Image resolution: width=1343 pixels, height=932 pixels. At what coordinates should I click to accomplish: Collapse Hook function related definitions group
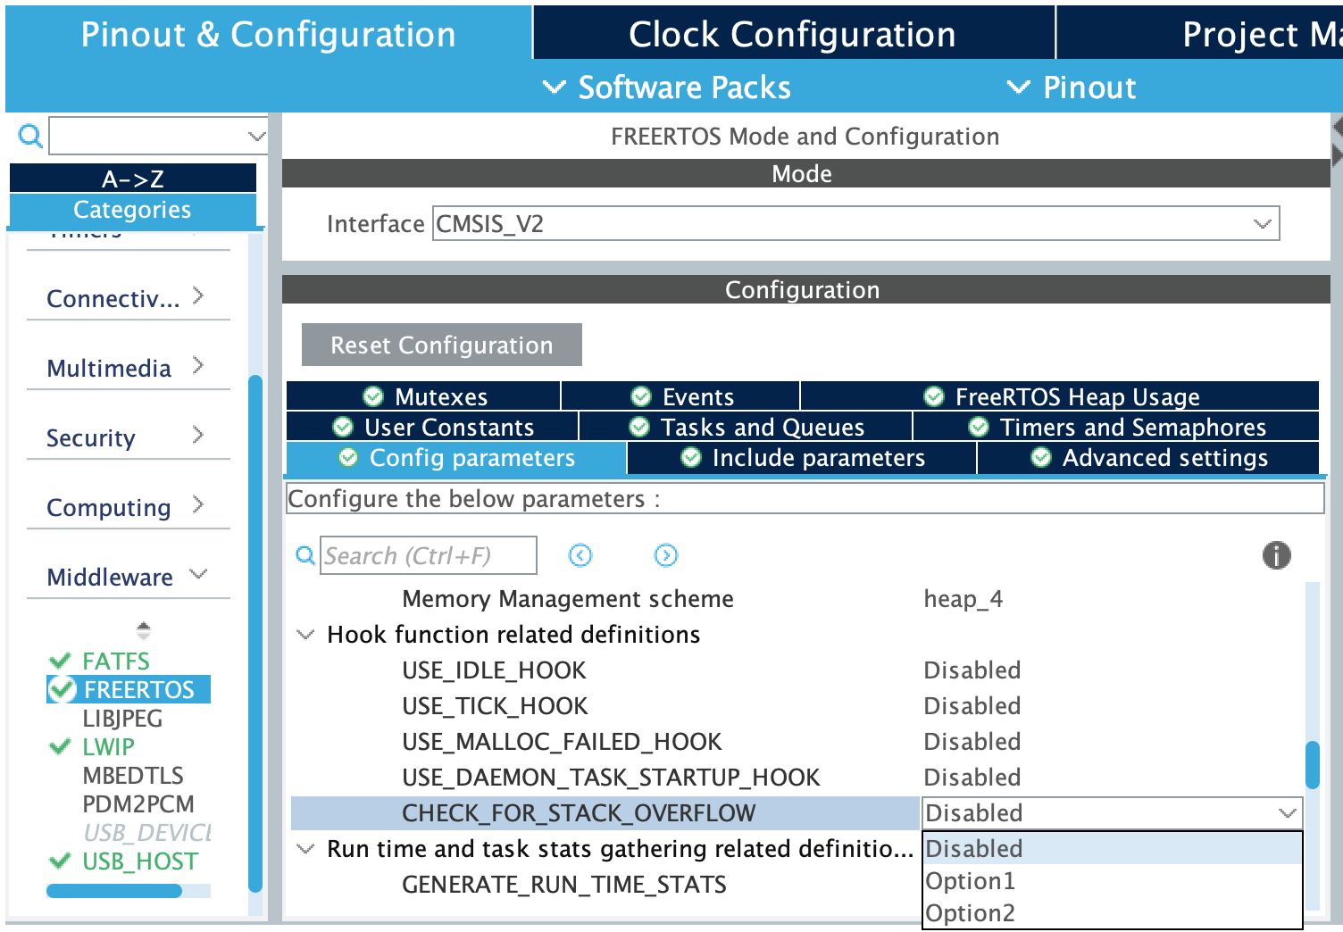[x=305, y=635]
